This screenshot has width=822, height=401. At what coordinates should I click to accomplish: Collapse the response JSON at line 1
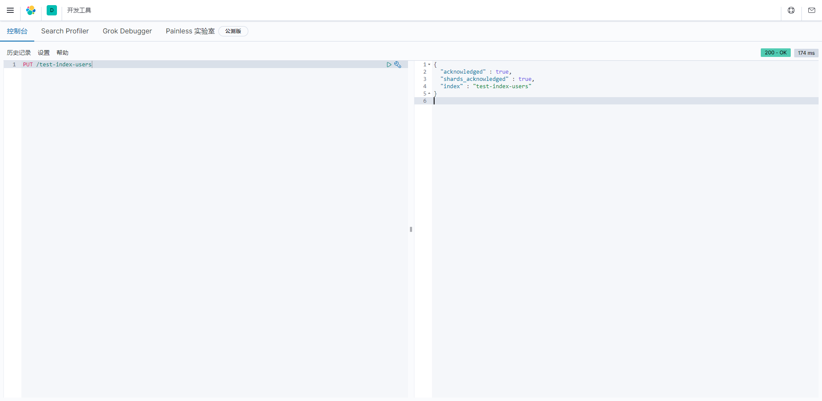[x=429, y=65]
